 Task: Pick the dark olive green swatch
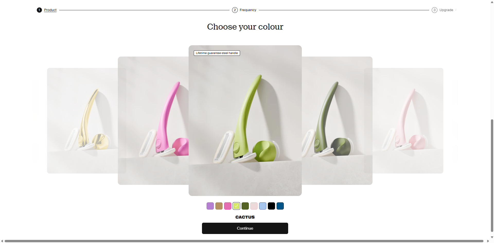245,206
